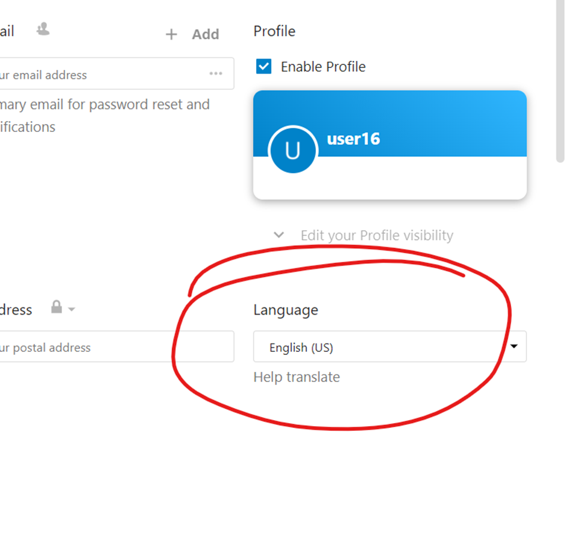Click the plus icon to add email
This screenshot has height=555, width=566.
coord(171,35)
